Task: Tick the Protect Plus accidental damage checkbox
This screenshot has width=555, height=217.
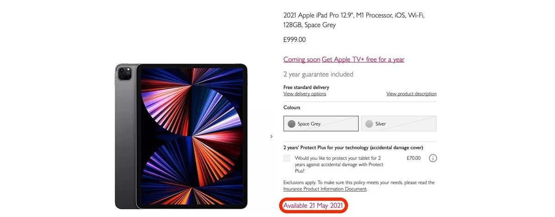Action: click(287, 158)
